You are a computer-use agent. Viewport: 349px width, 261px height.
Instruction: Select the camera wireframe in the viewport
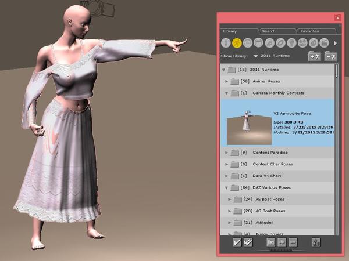(x=98, y=9)
